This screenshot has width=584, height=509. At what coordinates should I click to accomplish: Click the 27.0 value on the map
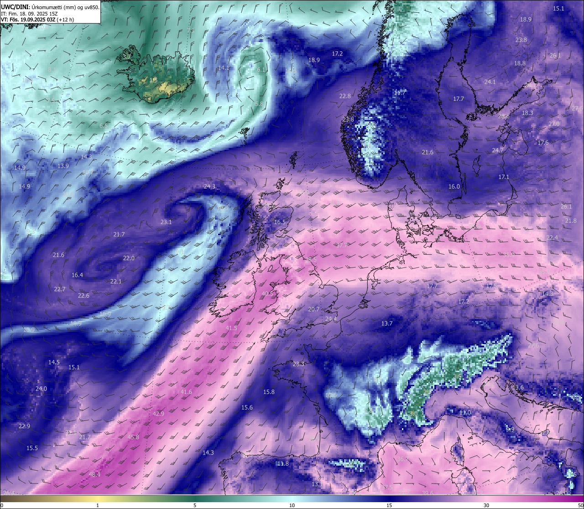point(553,124)
